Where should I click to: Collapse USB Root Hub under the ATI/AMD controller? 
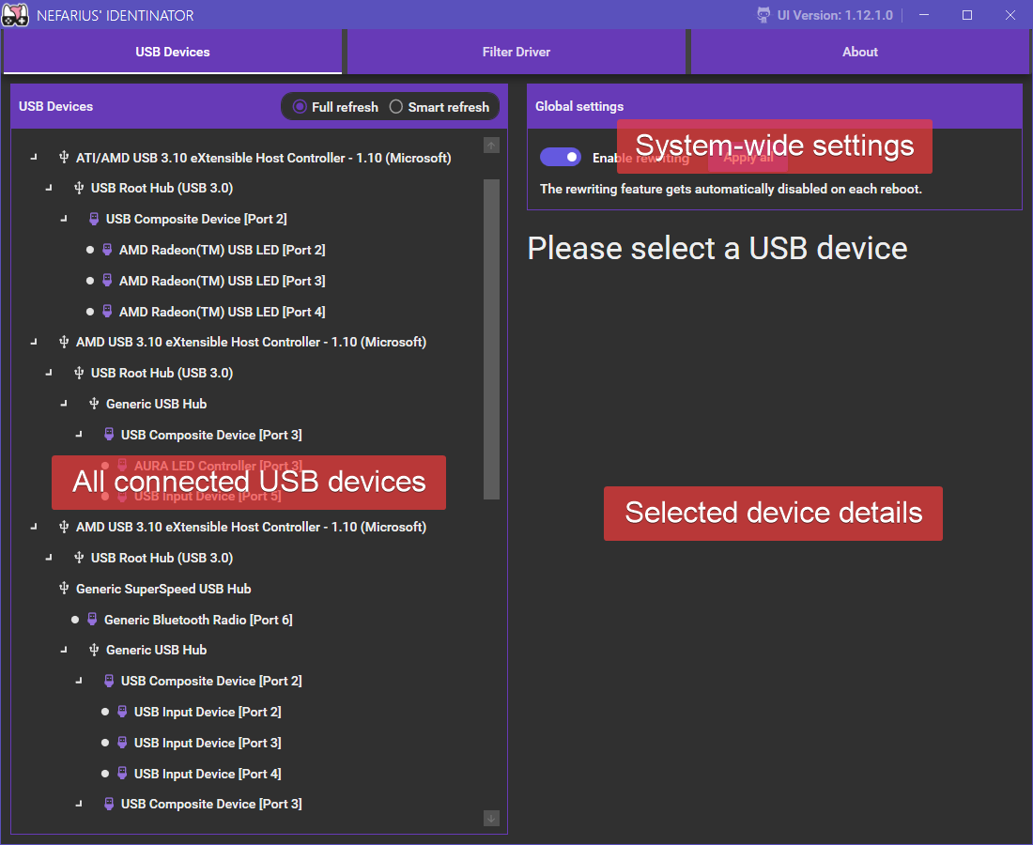pos(49,188)
